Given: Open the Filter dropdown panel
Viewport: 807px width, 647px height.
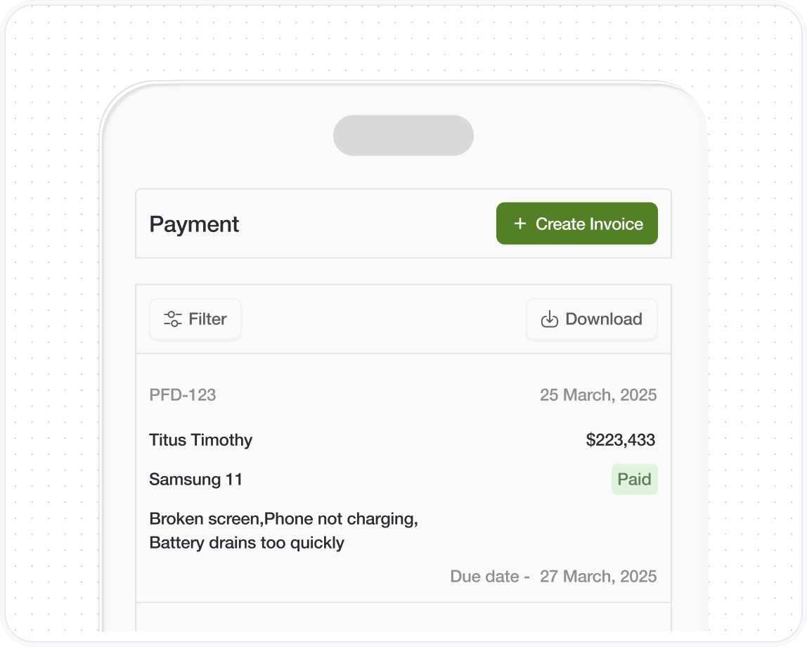Looking at the screenshot, I should click(x=195, y=319).
